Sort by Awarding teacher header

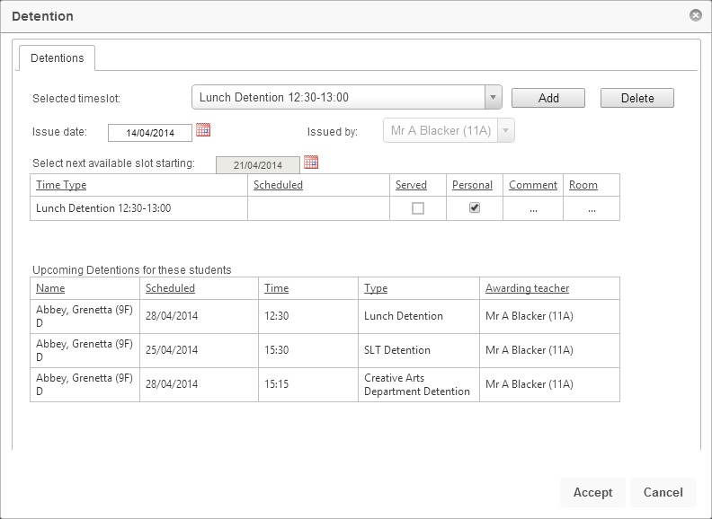click(527, 288)
